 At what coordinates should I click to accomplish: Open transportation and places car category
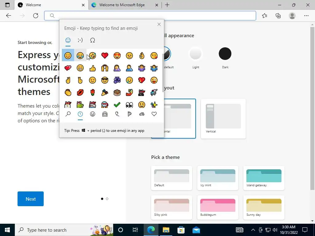[142, 114]
